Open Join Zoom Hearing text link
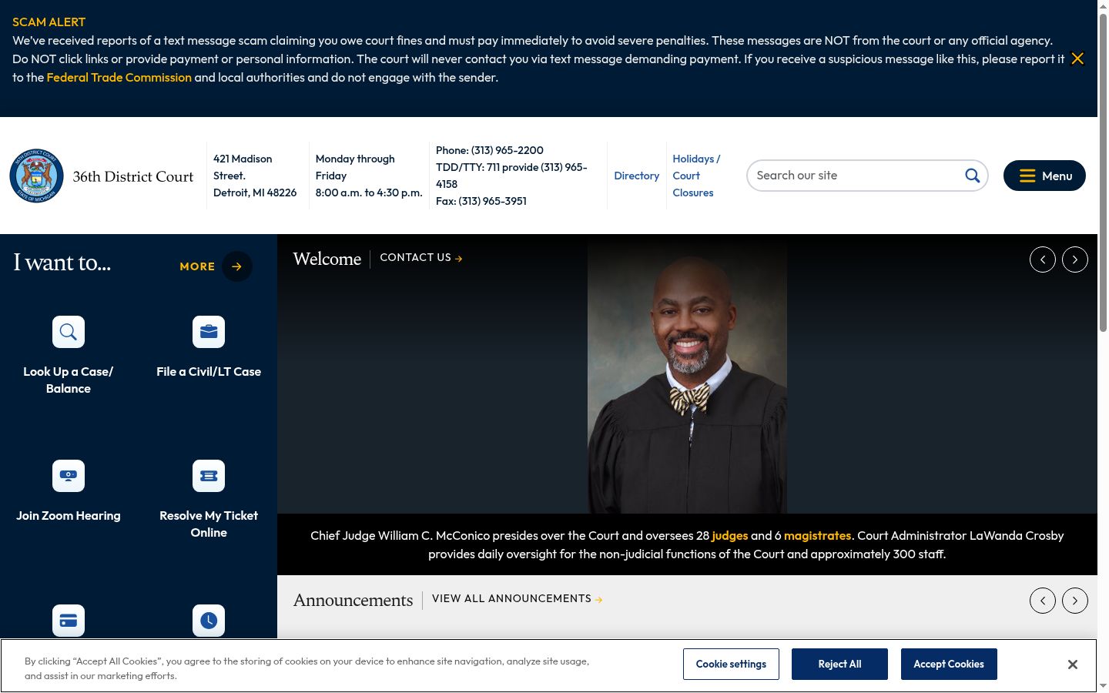The image size is (1109, 693). (x=69, y=515)
